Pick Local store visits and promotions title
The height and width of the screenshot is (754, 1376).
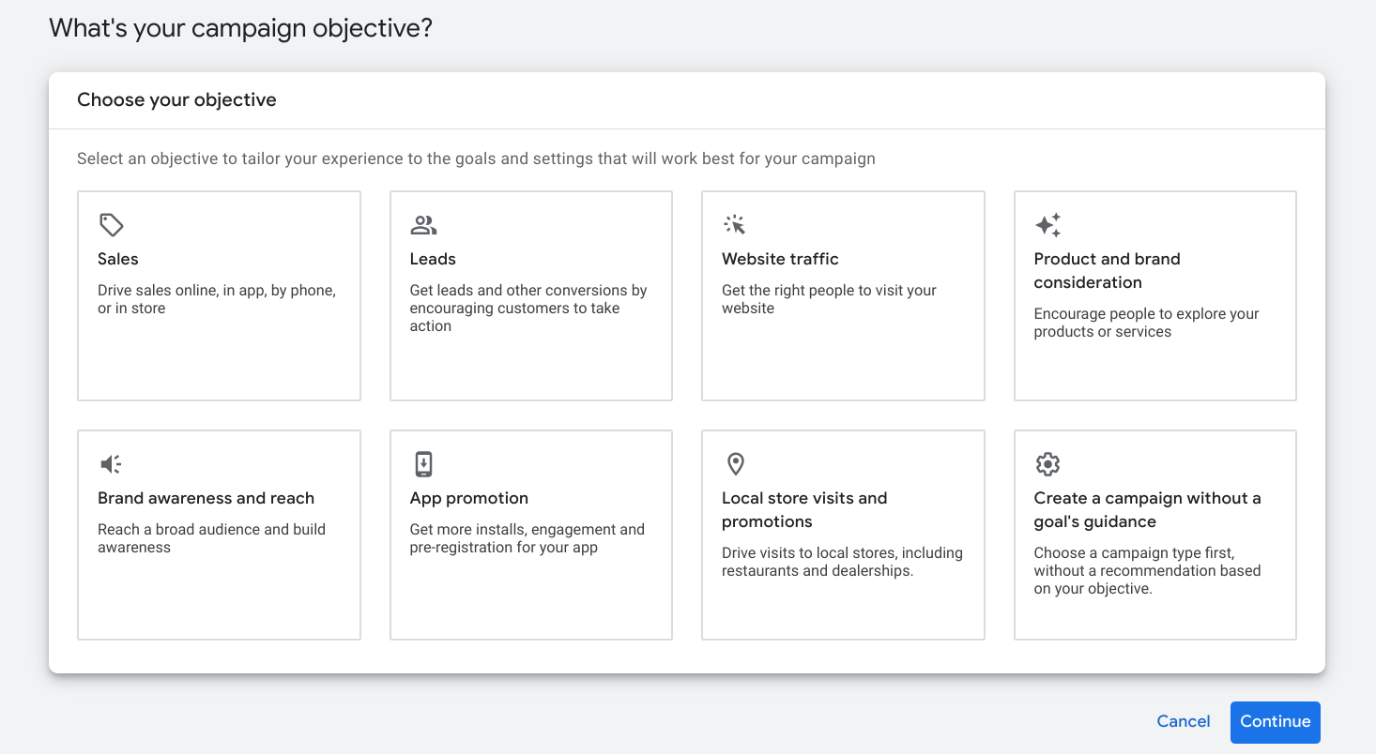(804, 509)
